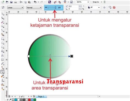This screenshot has width=130, height=101.
Task: Click the Edit transparency icon
Action: (x=3, y=7)
